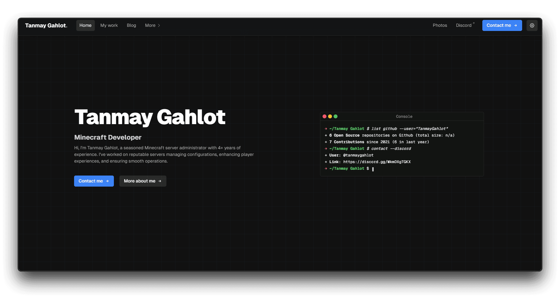Expand the More menu chevron
This screenshot has height=298, width=560.
pyautogui.click(x=159, y=25)
